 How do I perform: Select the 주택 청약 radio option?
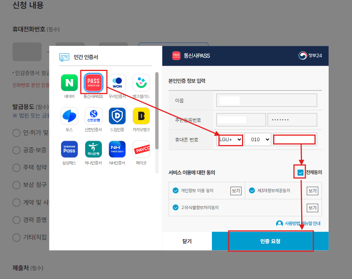16,167
